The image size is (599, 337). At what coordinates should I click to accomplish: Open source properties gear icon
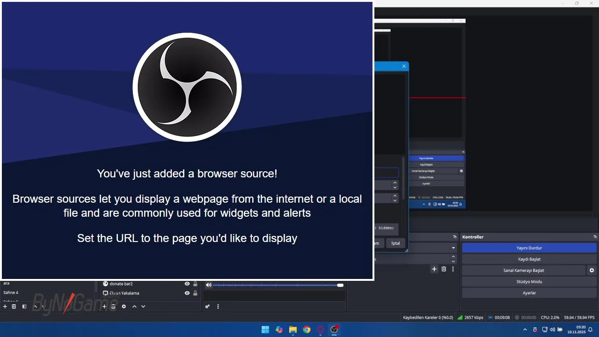click(124, 307)
